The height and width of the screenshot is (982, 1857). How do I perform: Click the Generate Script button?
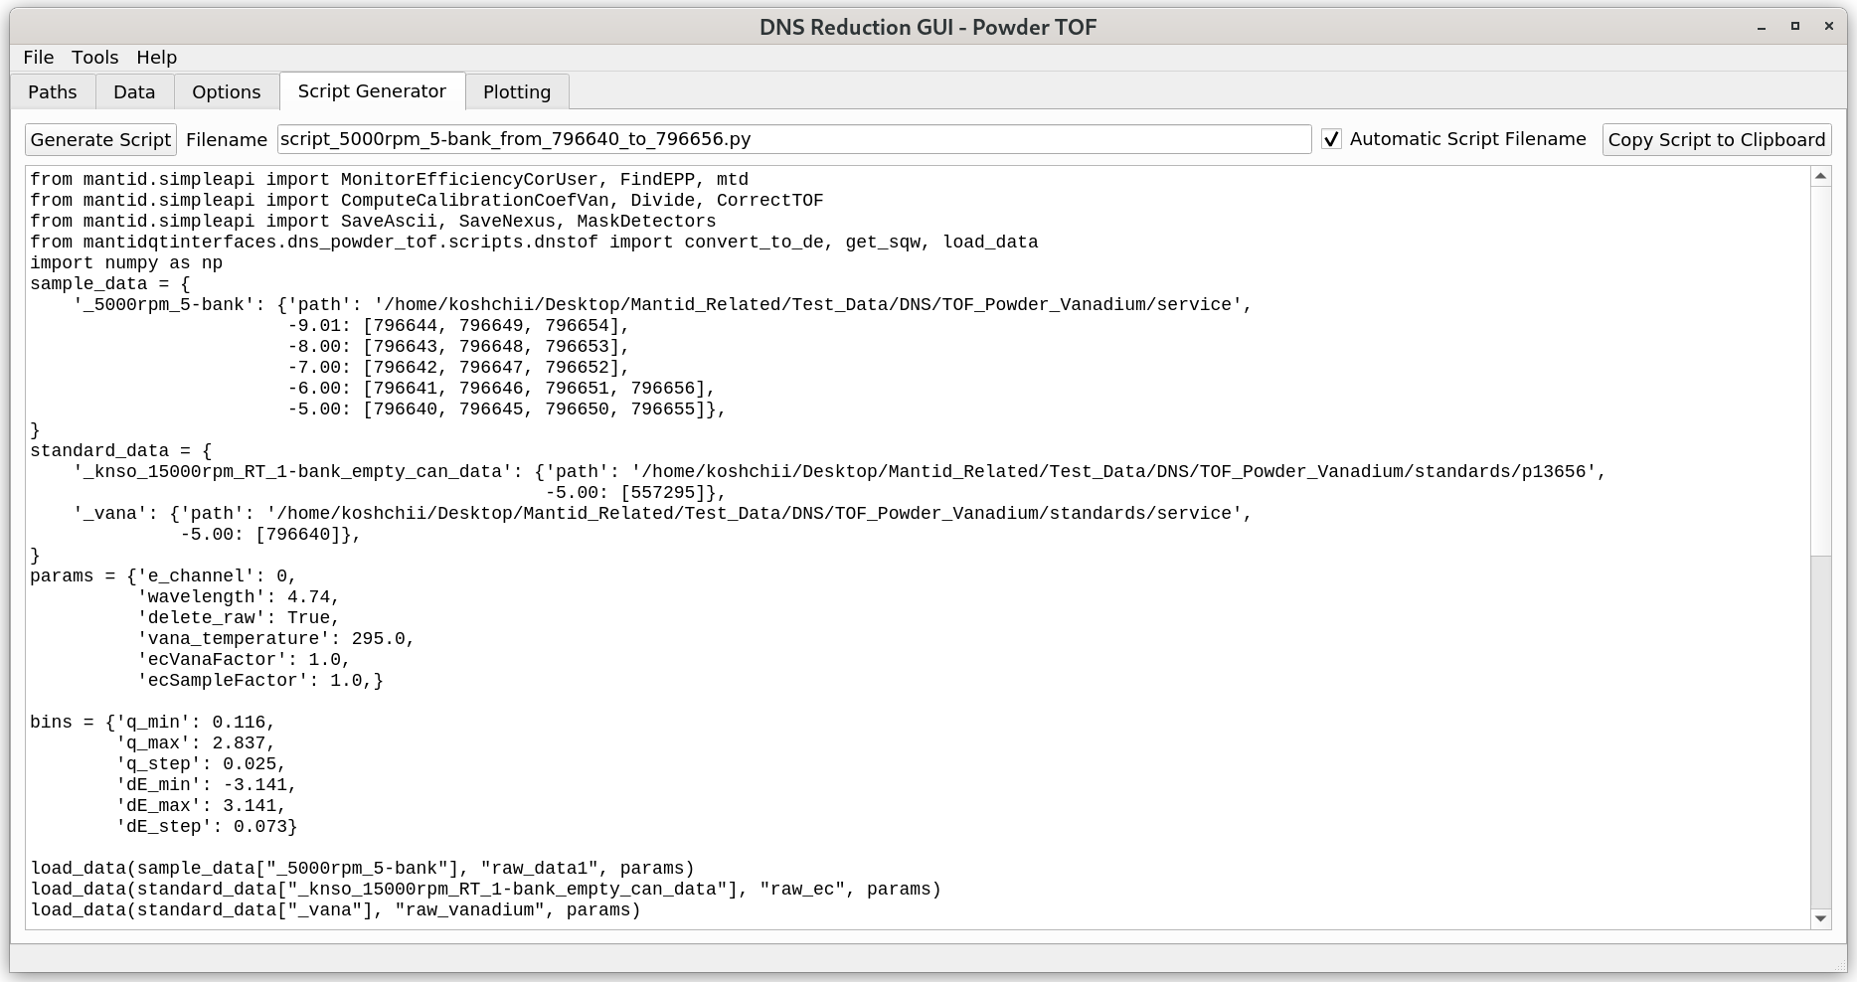click(100, 140)
